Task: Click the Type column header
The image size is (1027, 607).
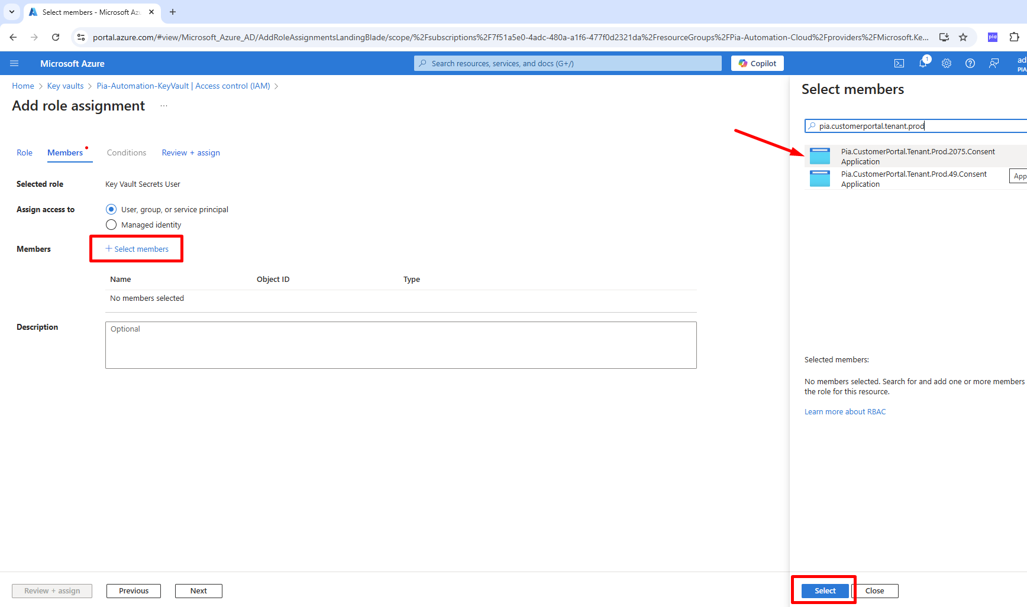Action: [x=412, y=279]
